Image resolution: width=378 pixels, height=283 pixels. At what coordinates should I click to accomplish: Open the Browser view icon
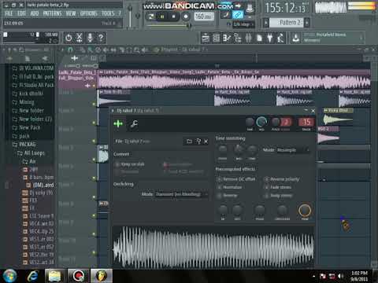coord(238,39)
